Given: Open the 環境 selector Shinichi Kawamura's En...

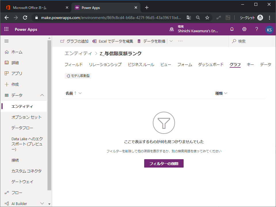Looking at the screenshot, I should [198, 29].
